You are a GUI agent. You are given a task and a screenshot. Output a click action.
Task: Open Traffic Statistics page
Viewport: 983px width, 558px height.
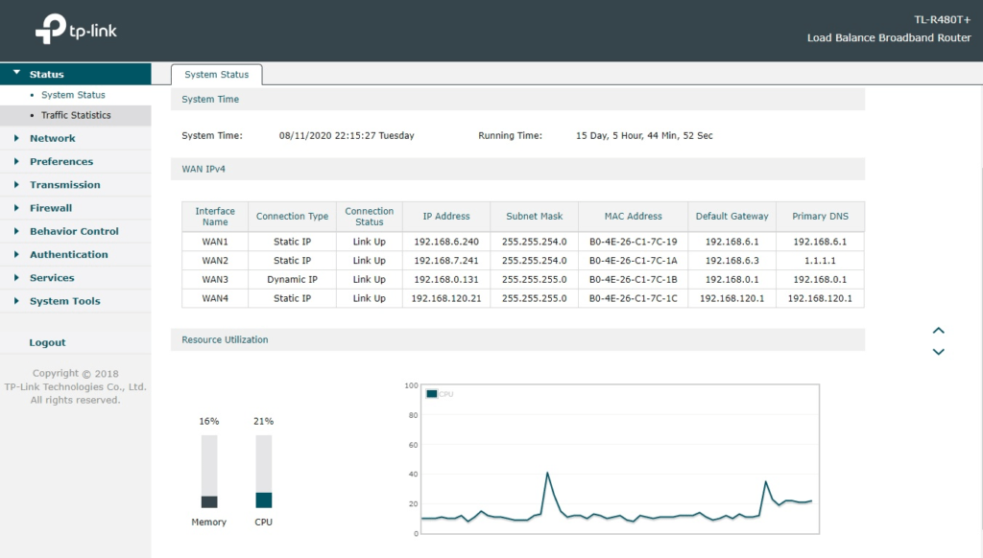76,115
